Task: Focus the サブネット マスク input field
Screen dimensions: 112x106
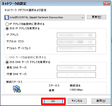Action: coord(76,42)
